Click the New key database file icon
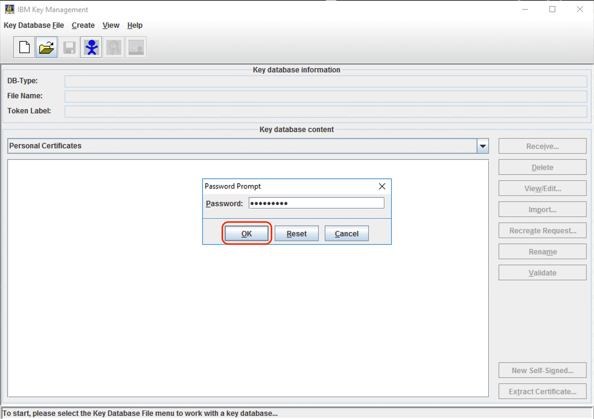 pos(24,47)
